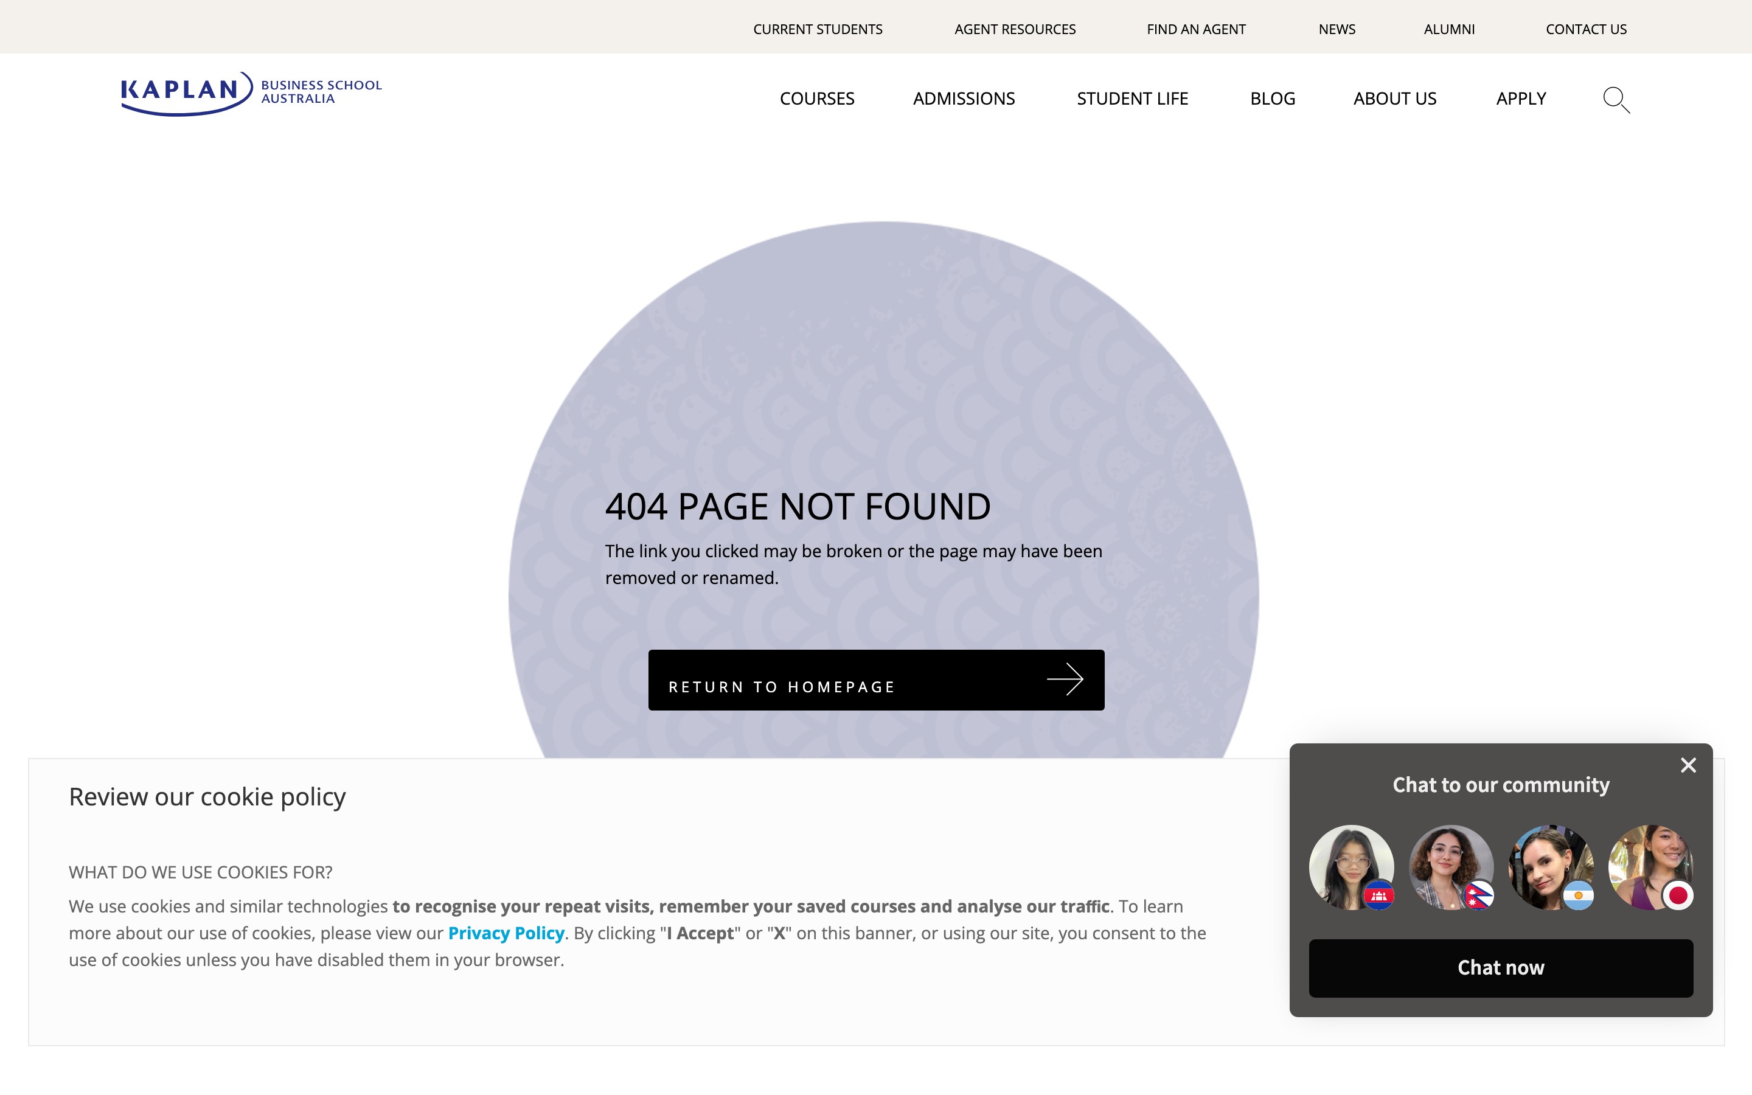Open the Admissions menu
This screenshot has height=1095, width=1752.
click(x=964, y=99)
